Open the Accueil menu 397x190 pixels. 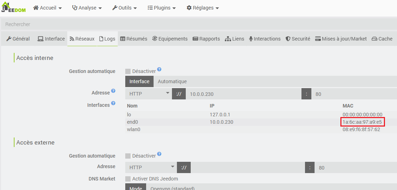pos(47,8)
